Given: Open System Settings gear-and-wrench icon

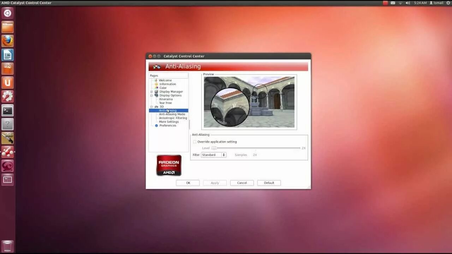Looking at the screenshot, I should point(7,96).
